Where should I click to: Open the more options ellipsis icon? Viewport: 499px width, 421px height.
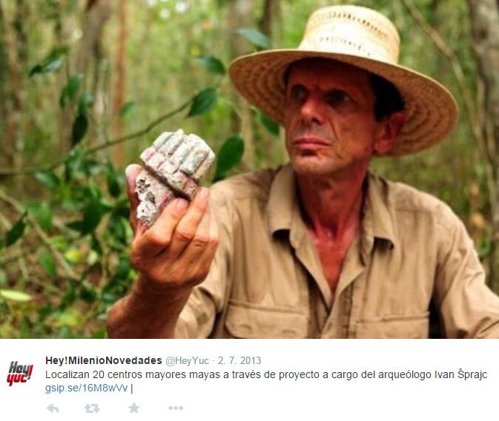(176, 408)
